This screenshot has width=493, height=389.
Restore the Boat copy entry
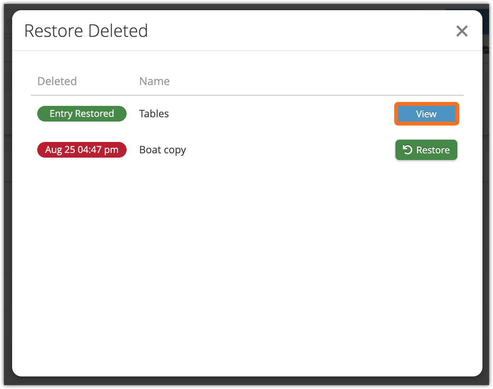(426, 150)
